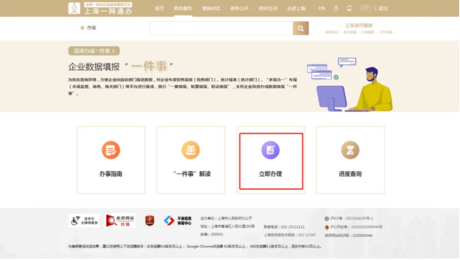Click the mobile phone icon in header

coord(349,9)
